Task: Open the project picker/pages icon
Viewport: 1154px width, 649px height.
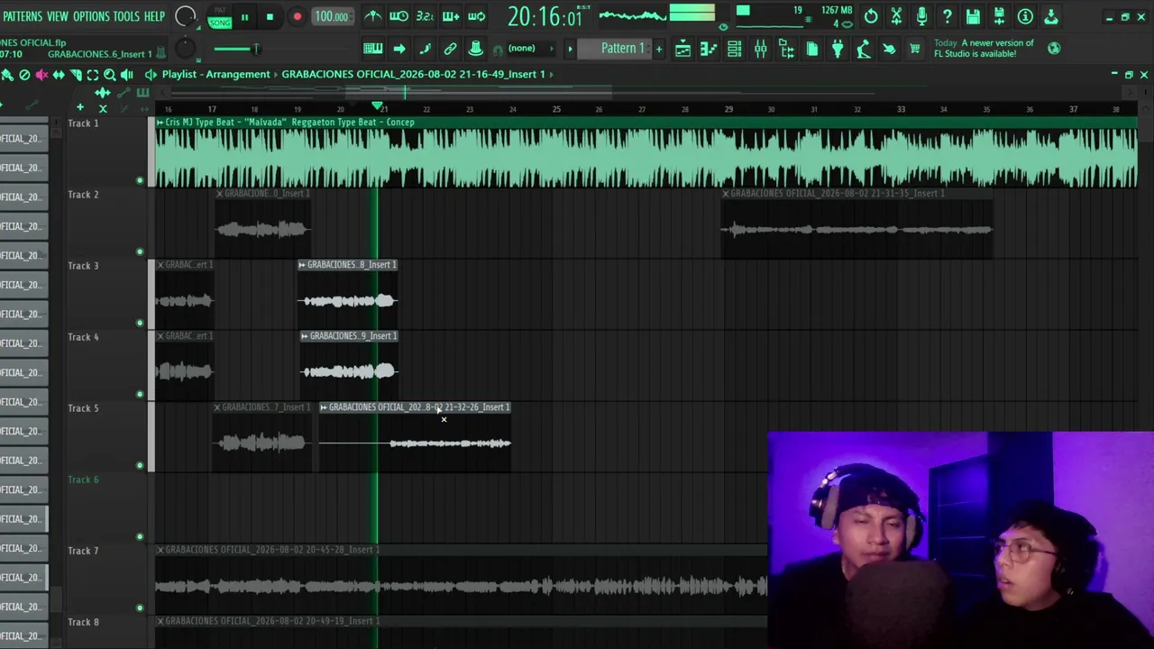Action: [x=812, y=49]
